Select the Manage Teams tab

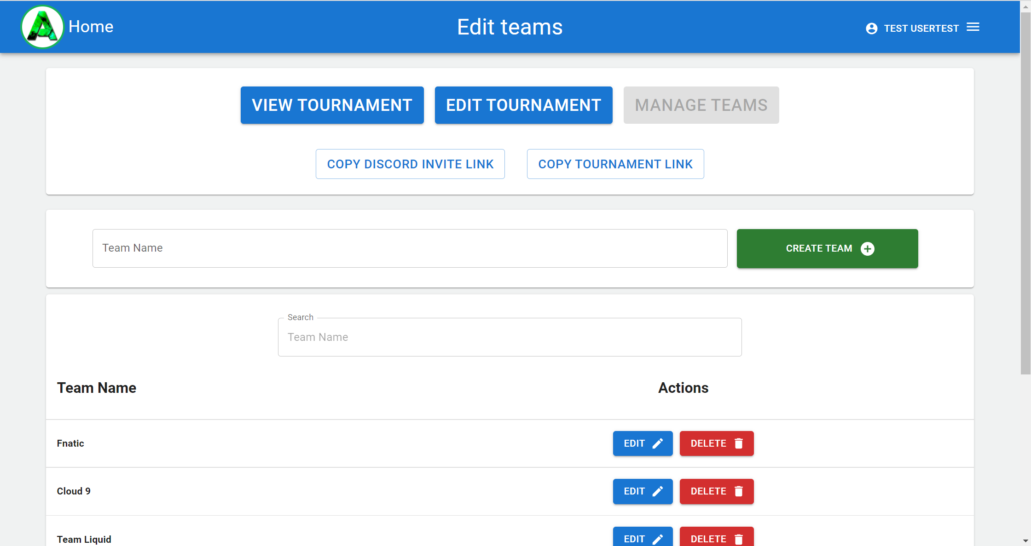701,105
